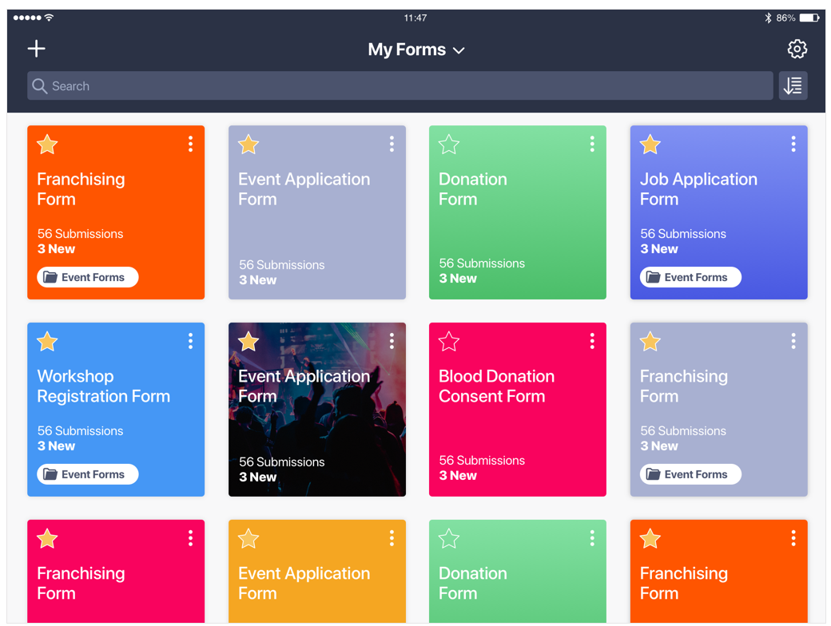Select the My Forms title
This screenshot has height=626, width=831.
[x=406, y=50]
